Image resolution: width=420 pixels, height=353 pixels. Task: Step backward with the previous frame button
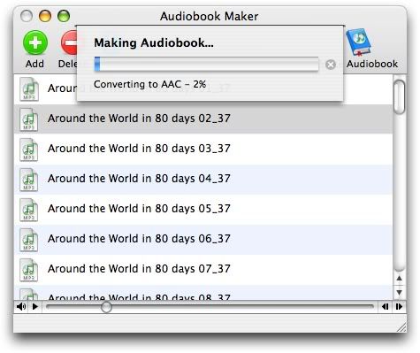click(x=385, y=307)
